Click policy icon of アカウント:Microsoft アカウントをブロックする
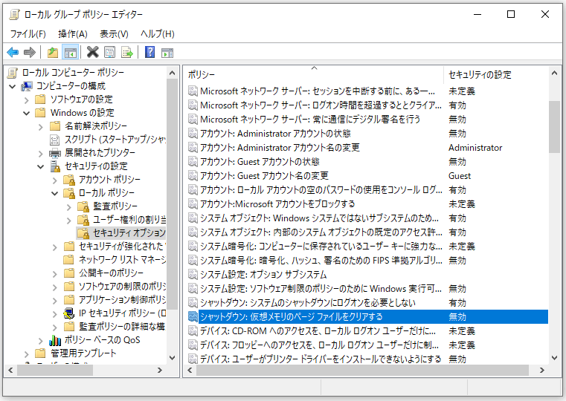The width and height of the screenshot is (566, 401). point(193,204)
